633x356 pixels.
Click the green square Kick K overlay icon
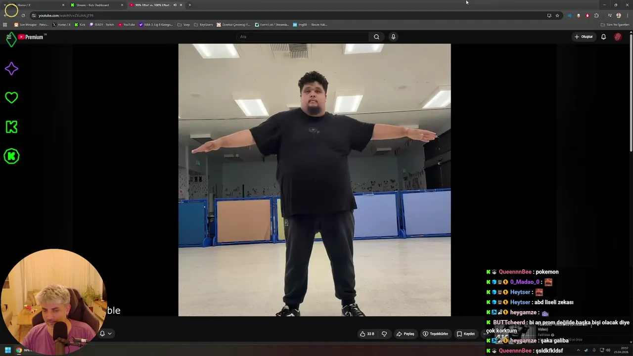(11, 127)
